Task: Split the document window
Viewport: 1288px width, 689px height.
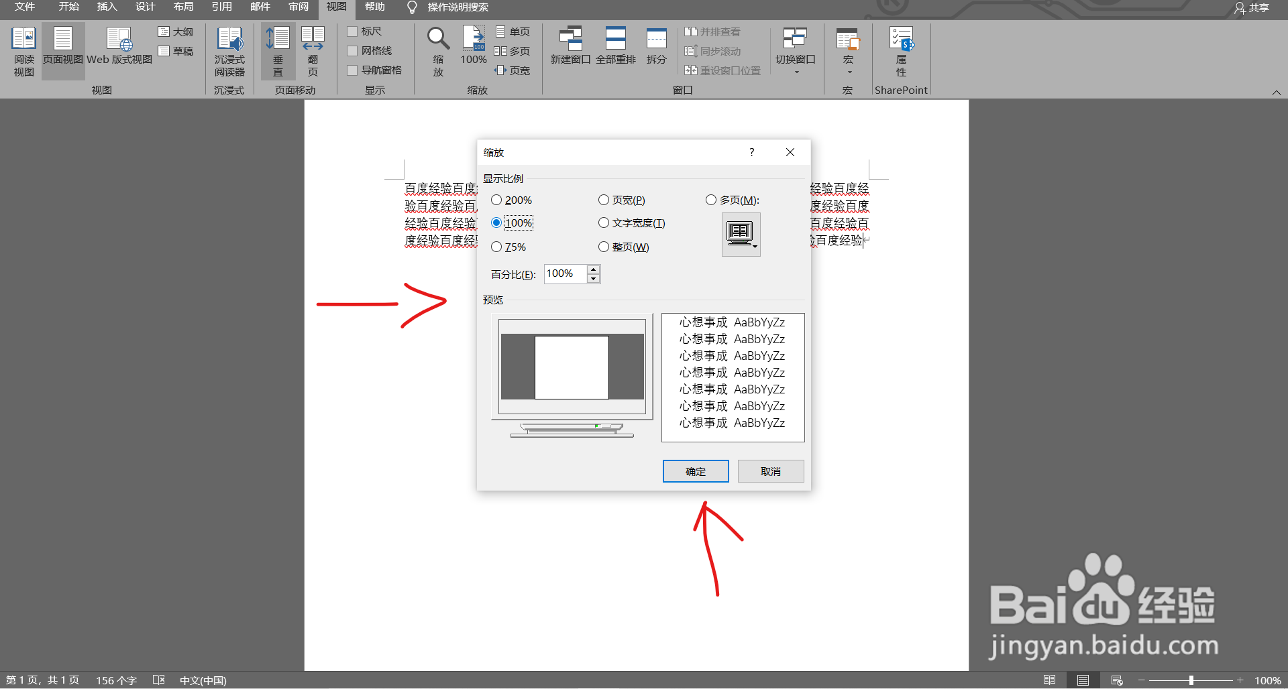Action: pyautogui.click(x=656, y=47)
